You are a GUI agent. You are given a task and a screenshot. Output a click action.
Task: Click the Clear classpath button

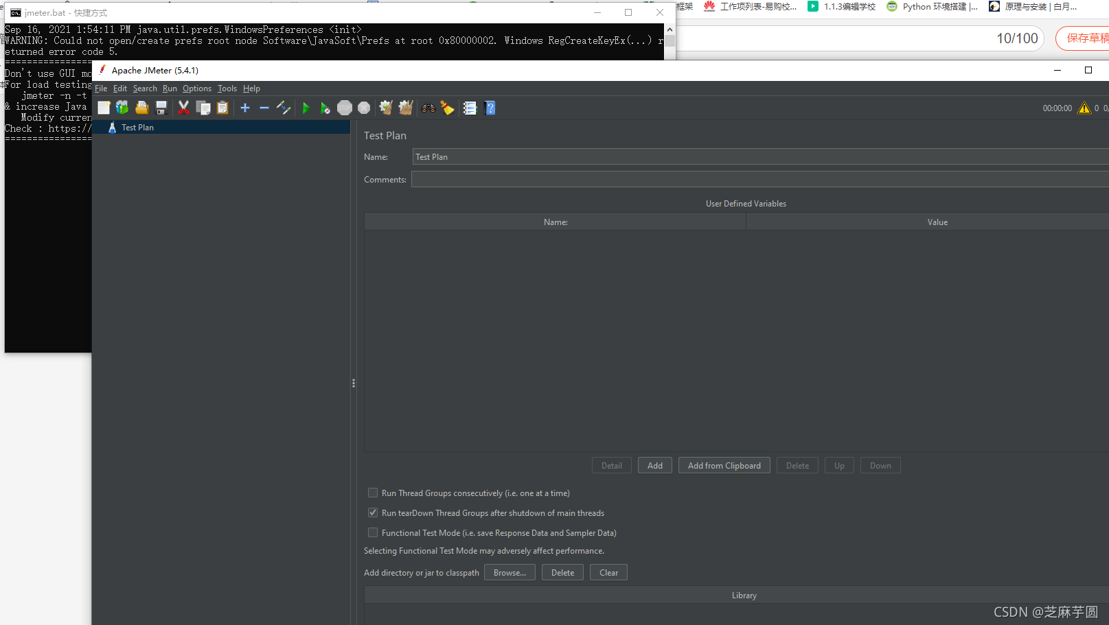[x=608, y=573]
